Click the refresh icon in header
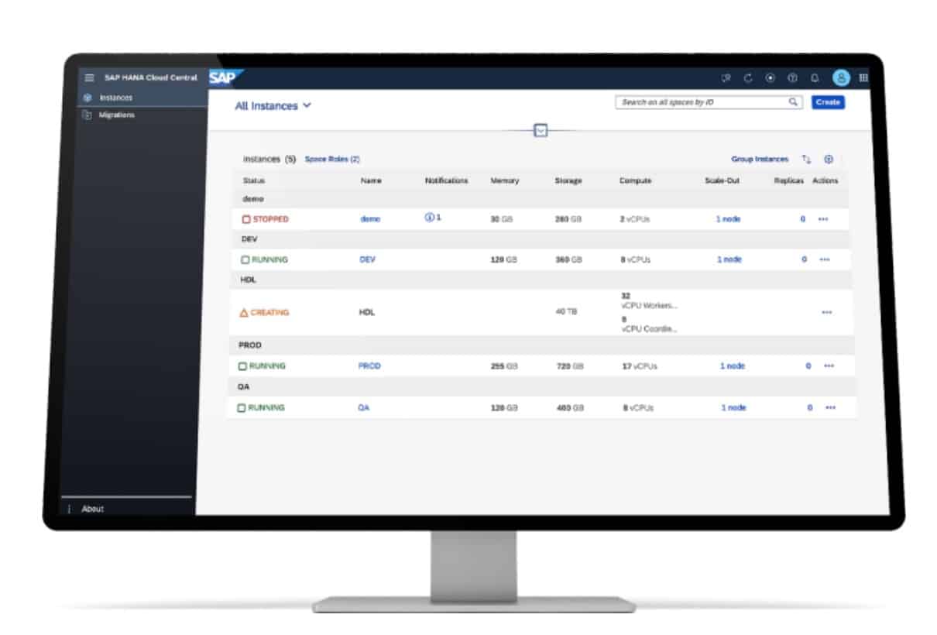 748,78
